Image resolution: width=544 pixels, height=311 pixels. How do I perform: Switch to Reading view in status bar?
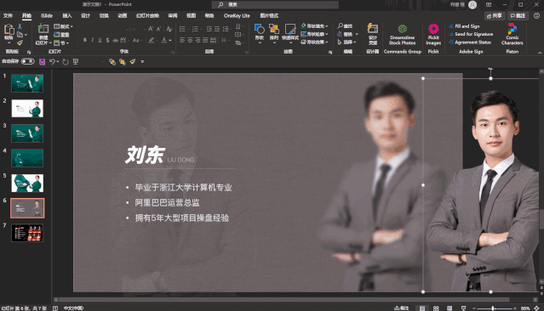[450, 308]
